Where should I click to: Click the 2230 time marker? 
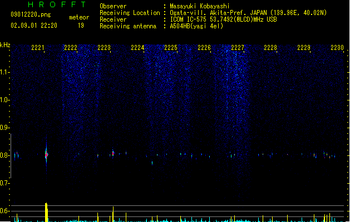point(337,48)
